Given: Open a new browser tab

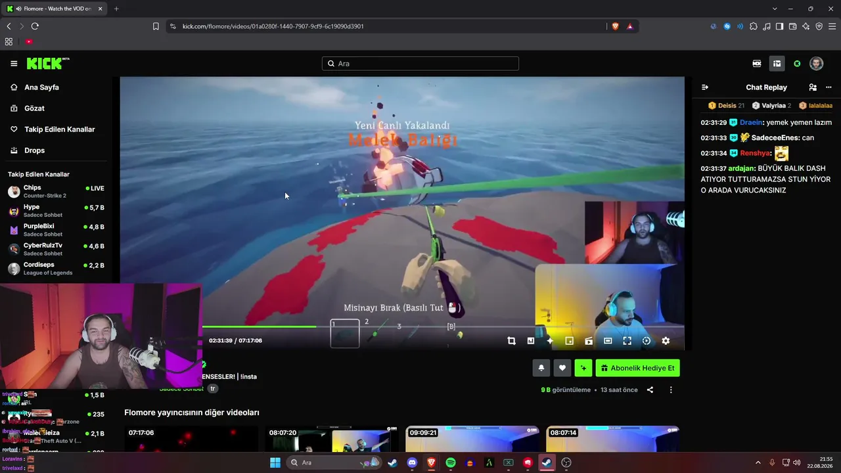Looking at the screenshot, I should pos(116,9).
